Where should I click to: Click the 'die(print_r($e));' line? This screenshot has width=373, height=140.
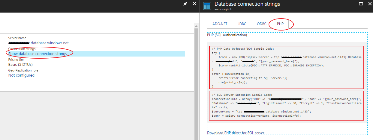233,82
